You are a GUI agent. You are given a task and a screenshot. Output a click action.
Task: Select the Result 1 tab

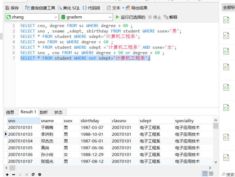[28, 112]
